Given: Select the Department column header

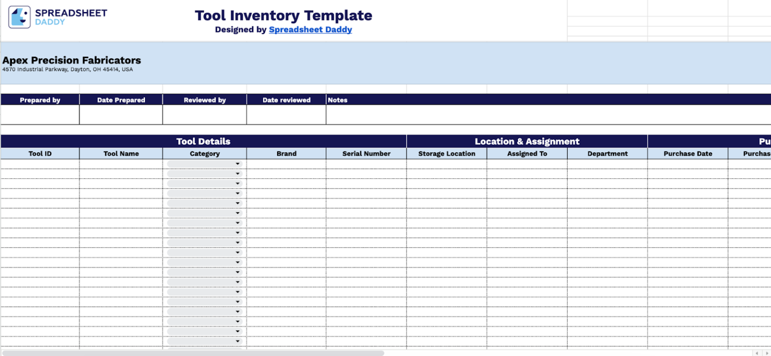Looking at the screenshot, I should [x=607, y=154].
